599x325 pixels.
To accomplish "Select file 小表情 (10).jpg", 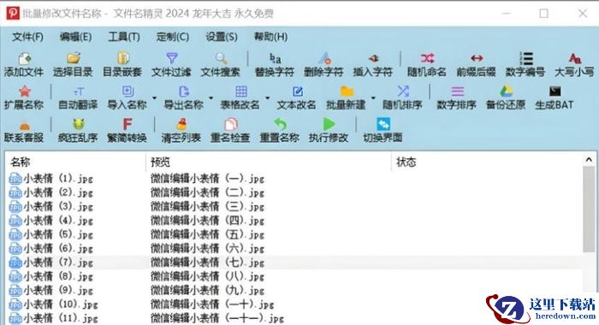I will (x=53, y=304).
